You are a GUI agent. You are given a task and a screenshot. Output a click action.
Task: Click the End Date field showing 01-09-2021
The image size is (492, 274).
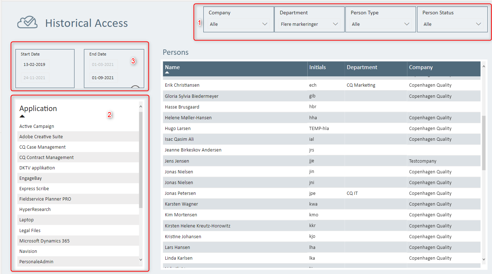[103, 78]
